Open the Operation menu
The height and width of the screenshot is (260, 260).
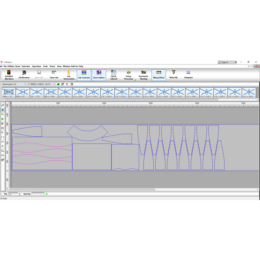(x=36, y=66)
